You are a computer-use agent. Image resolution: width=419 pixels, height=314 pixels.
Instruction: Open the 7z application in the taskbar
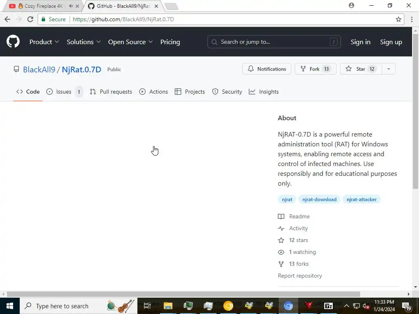click(329, 306)
